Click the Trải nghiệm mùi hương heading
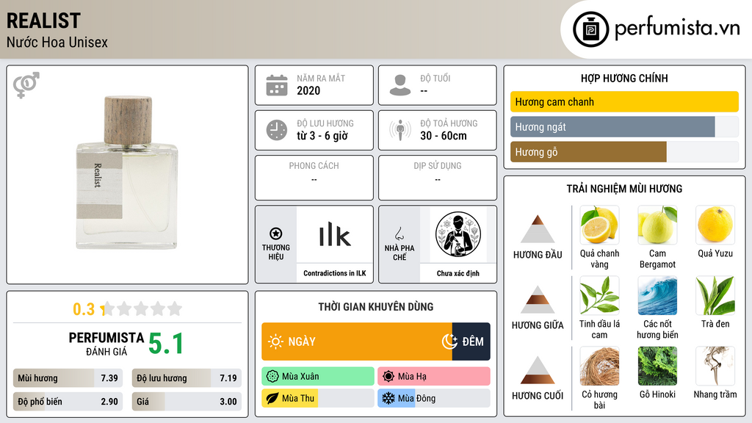Viewport: 752px width, 423px height. [624, 189]
